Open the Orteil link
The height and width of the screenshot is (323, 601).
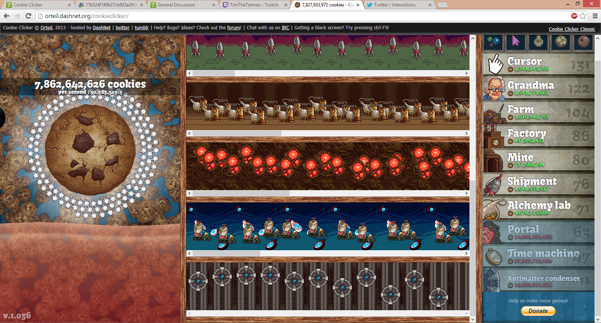(x=47, y=27)
